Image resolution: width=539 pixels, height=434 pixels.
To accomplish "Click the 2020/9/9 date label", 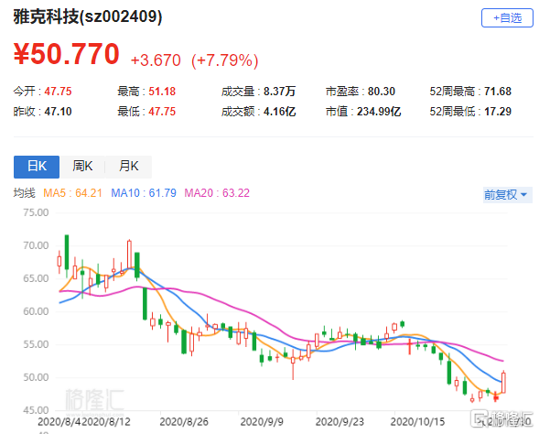I will pos(262,422).
